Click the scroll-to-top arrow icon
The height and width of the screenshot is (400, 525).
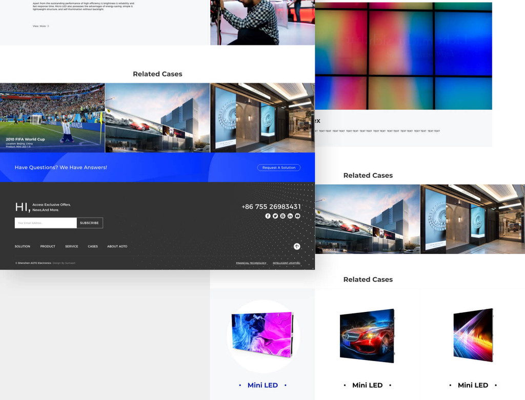tap(297, 246)
